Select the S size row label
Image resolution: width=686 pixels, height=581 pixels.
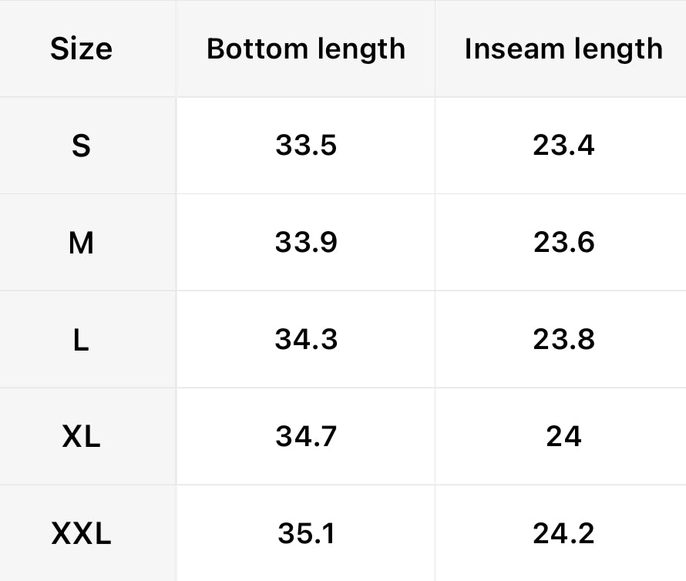pyautogui.click(x=81, y=146)
